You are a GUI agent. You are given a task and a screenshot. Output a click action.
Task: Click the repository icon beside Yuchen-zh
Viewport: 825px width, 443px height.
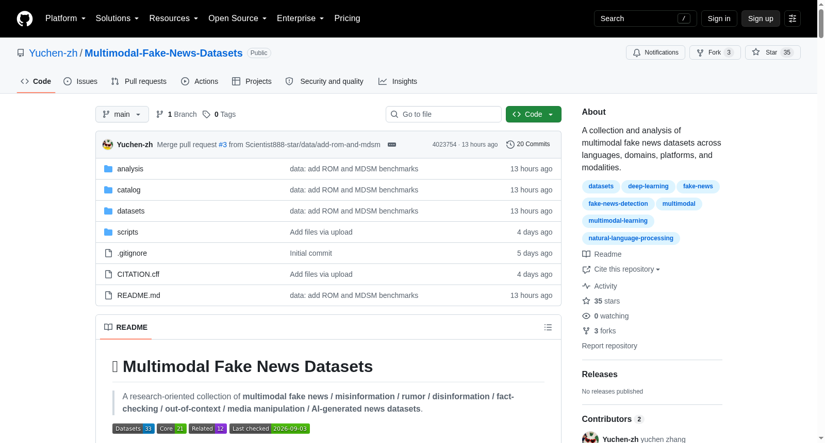(21, 53)
